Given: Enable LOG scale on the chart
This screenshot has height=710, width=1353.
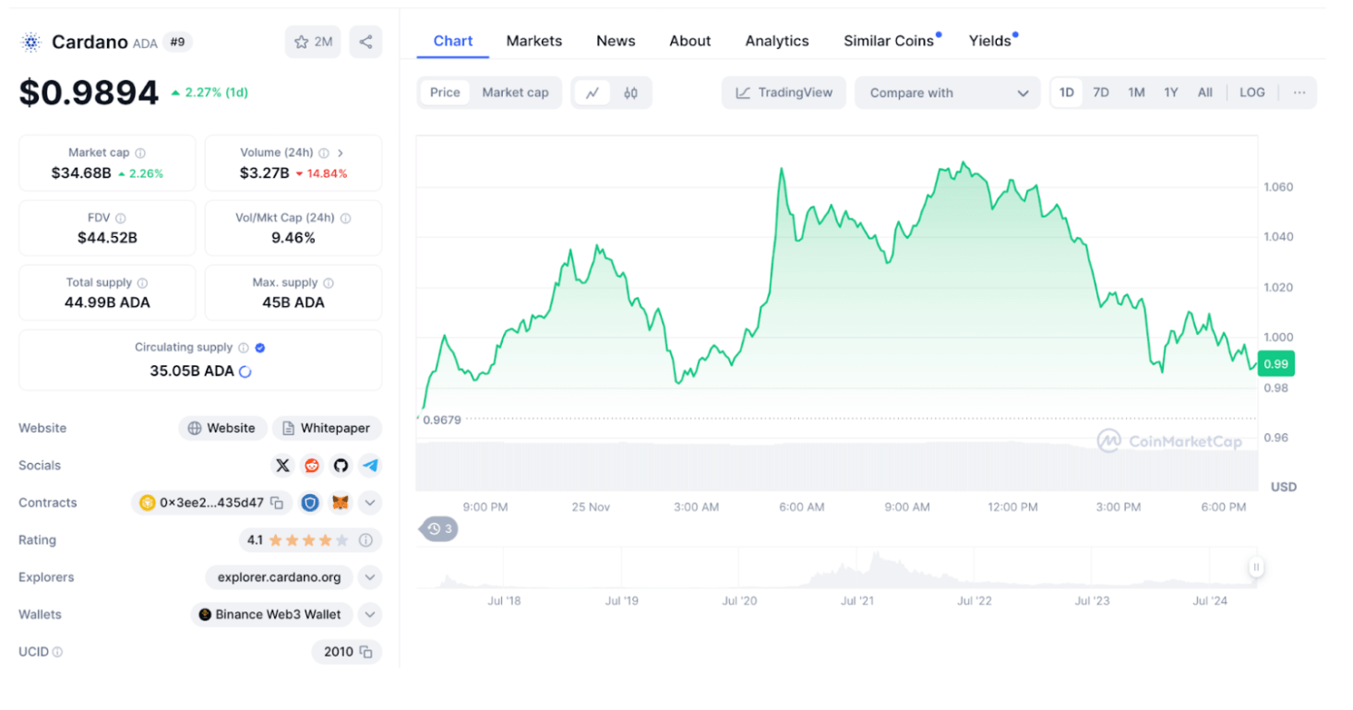Looking at the screenshot, I should [x=1252, y=92].
